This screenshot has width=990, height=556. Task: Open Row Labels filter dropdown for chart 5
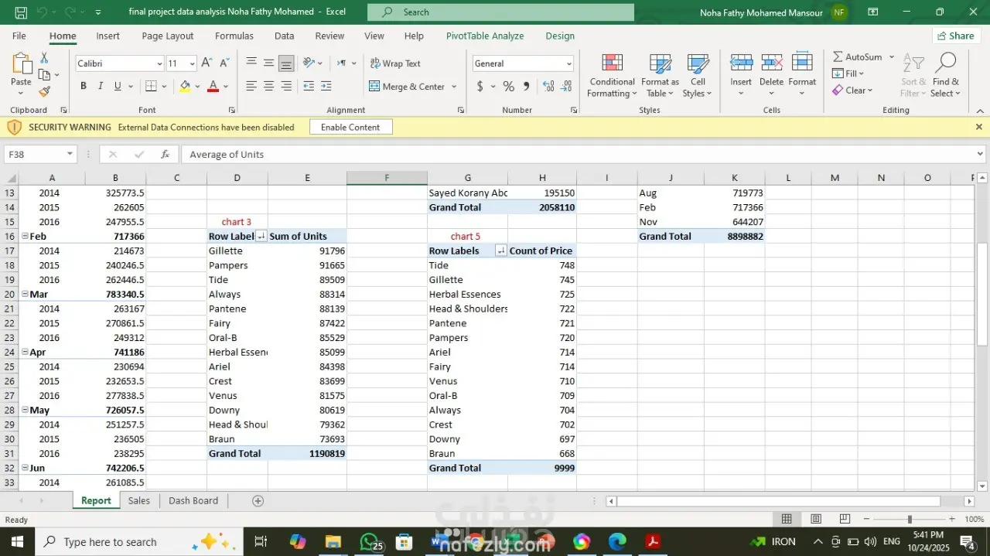pyautogui.click(x=500, y=251)
